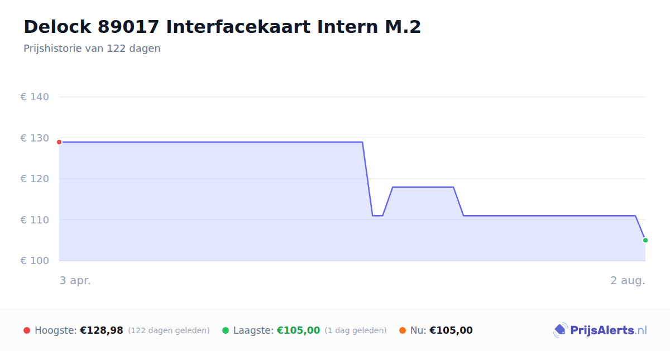Click the highest price €128,98 value
The image size is (670, 351).
pyautogui.click(x=102, y=330)
